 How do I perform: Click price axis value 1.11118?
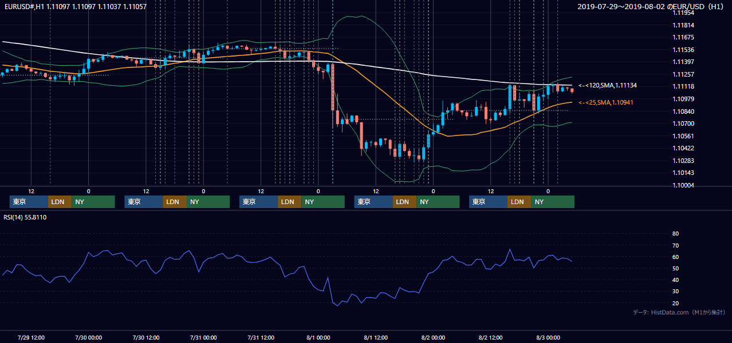(683, 86)
